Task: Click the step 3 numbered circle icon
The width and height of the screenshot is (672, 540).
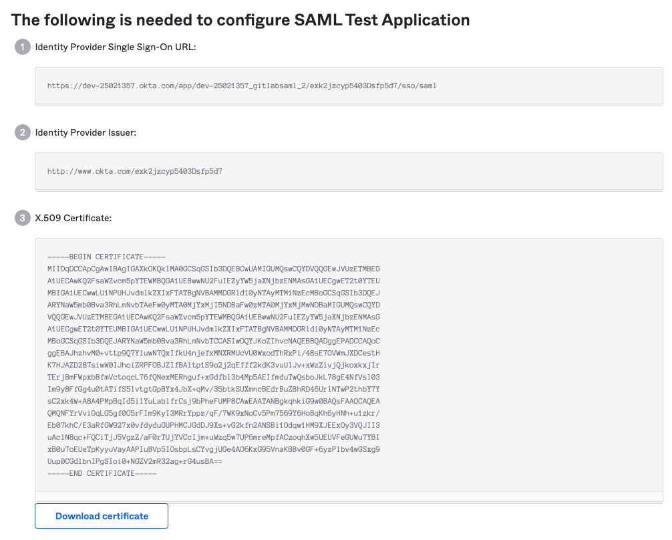Action: point(22,218)
